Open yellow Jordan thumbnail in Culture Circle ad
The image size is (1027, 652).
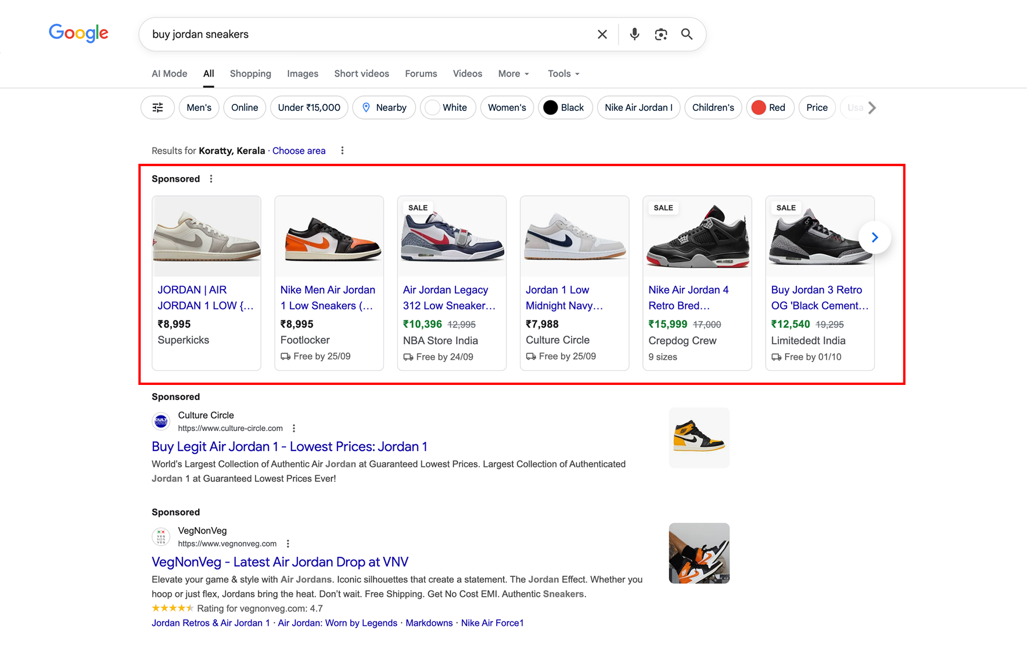click(699, 438)
